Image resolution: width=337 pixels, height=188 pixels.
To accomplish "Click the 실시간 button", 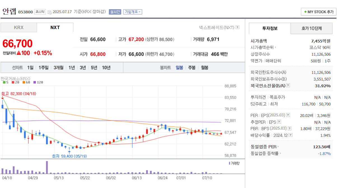I will [x=115, y=12].
